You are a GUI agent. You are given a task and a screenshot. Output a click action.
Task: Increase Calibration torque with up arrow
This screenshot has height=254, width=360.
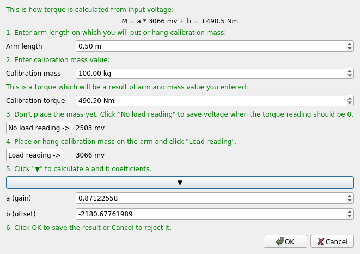(x=350, y=98)
